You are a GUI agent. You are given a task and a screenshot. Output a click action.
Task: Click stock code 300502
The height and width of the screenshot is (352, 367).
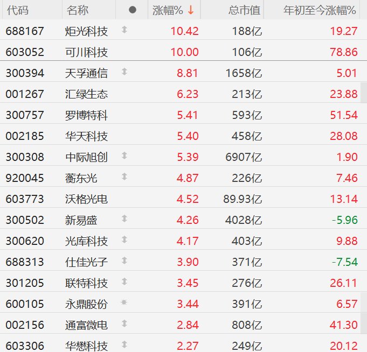click(x=25, y=220)
